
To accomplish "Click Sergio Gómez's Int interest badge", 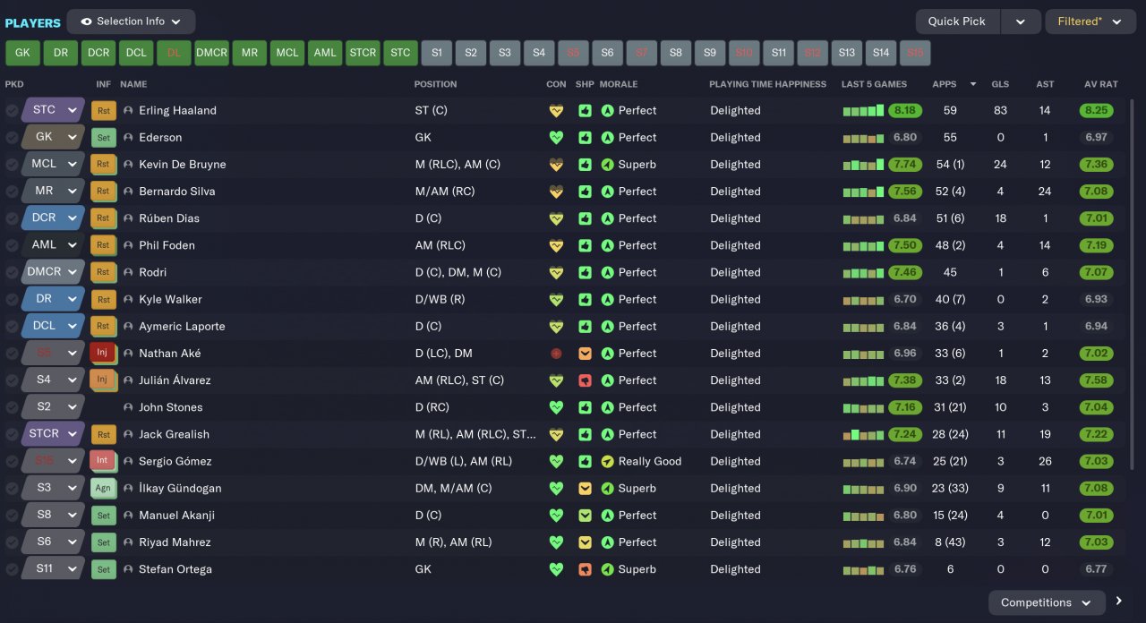I will click(x=102, y=461).
